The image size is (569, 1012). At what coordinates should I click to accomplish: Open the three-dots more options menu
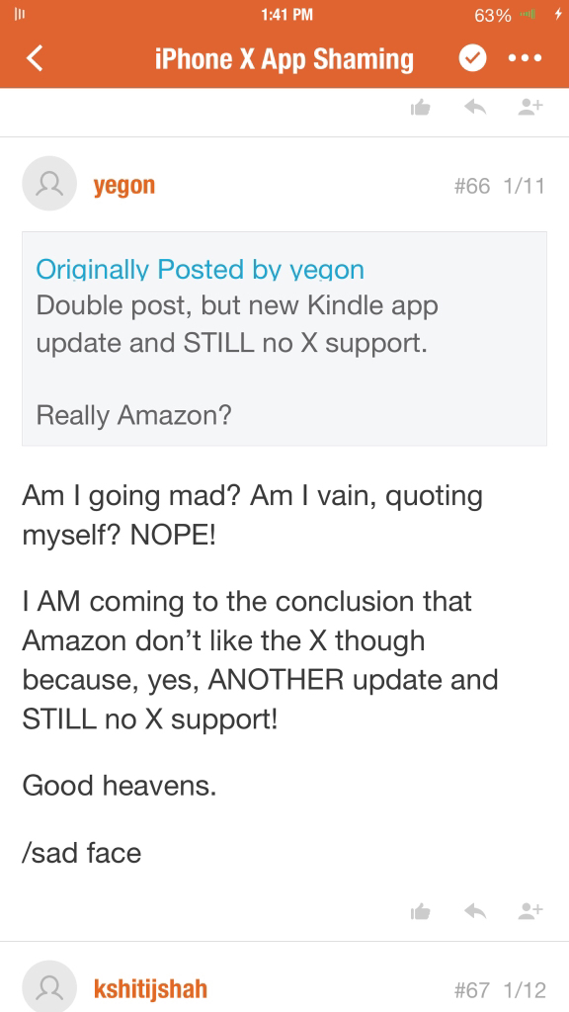point(526,58)
